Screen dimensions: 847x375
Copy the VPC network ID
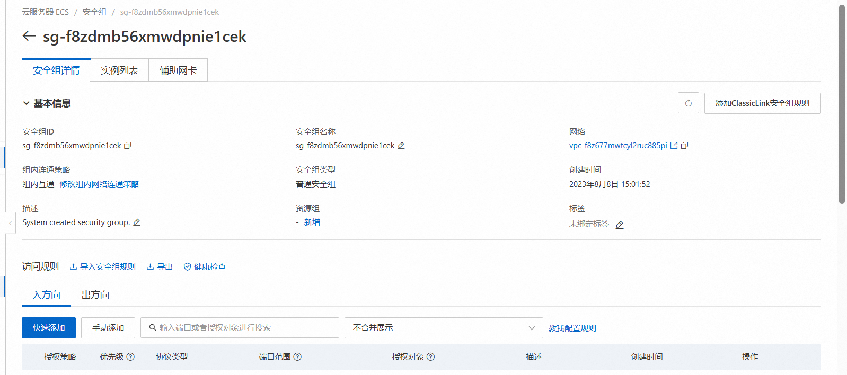pyautogui.click(x=685, y=146)
